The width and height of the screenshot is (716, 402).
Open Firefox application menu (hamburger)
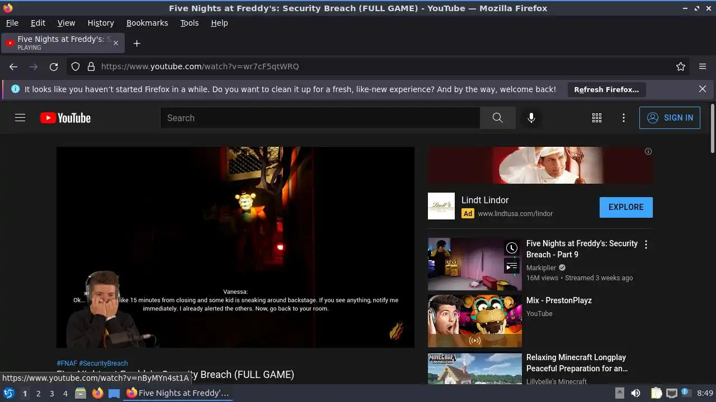click(703, 66)
